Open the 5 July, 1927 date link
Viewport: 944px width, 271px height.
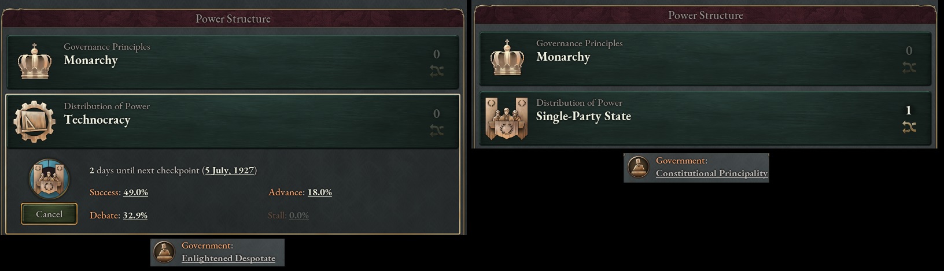(x=230, y=170)
